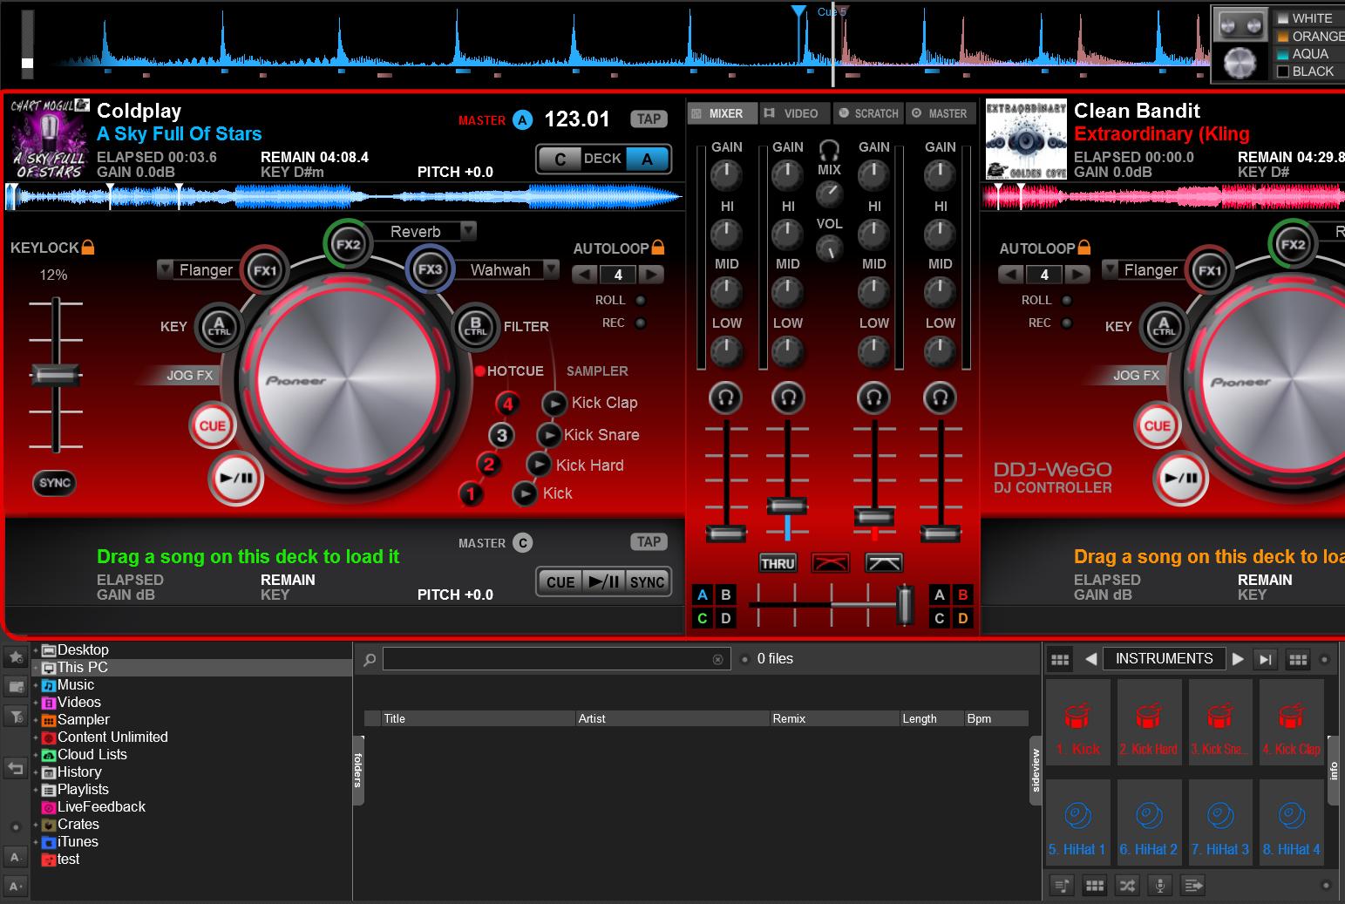Switch to the MASTER tab
Viewport: 1345px width, 904px height.
tap(940, 113)
